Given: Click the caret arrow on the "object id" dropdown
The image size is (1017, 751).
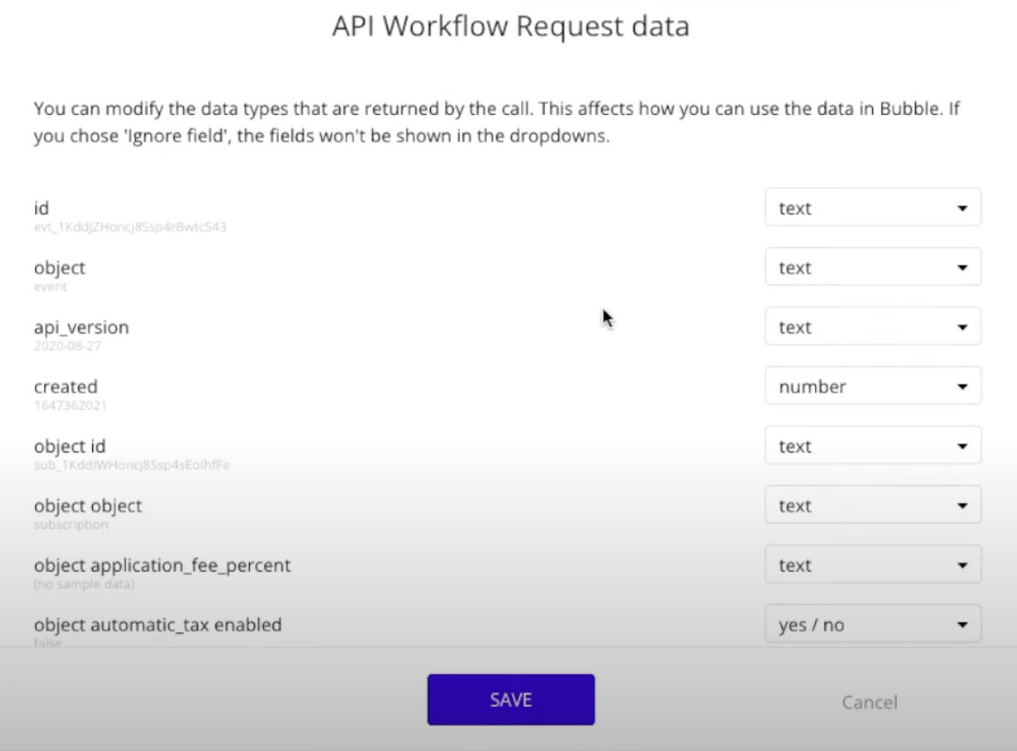Looking at the screenshot, I should click(x=964, y=445).
